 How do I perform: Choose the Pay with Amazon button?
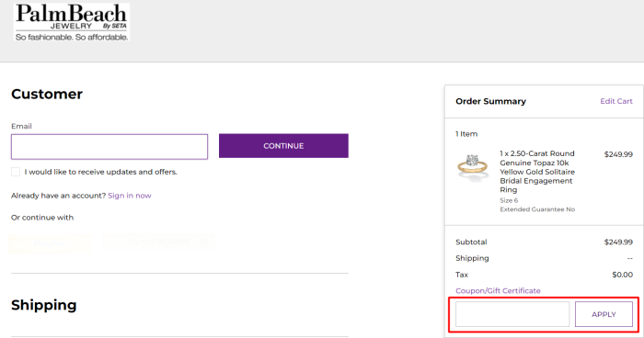[x=158, y=242]
